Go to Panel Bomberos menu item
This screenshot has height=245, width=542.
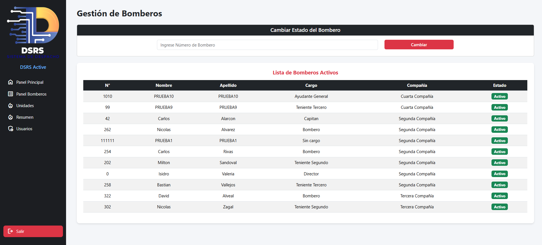31,94
